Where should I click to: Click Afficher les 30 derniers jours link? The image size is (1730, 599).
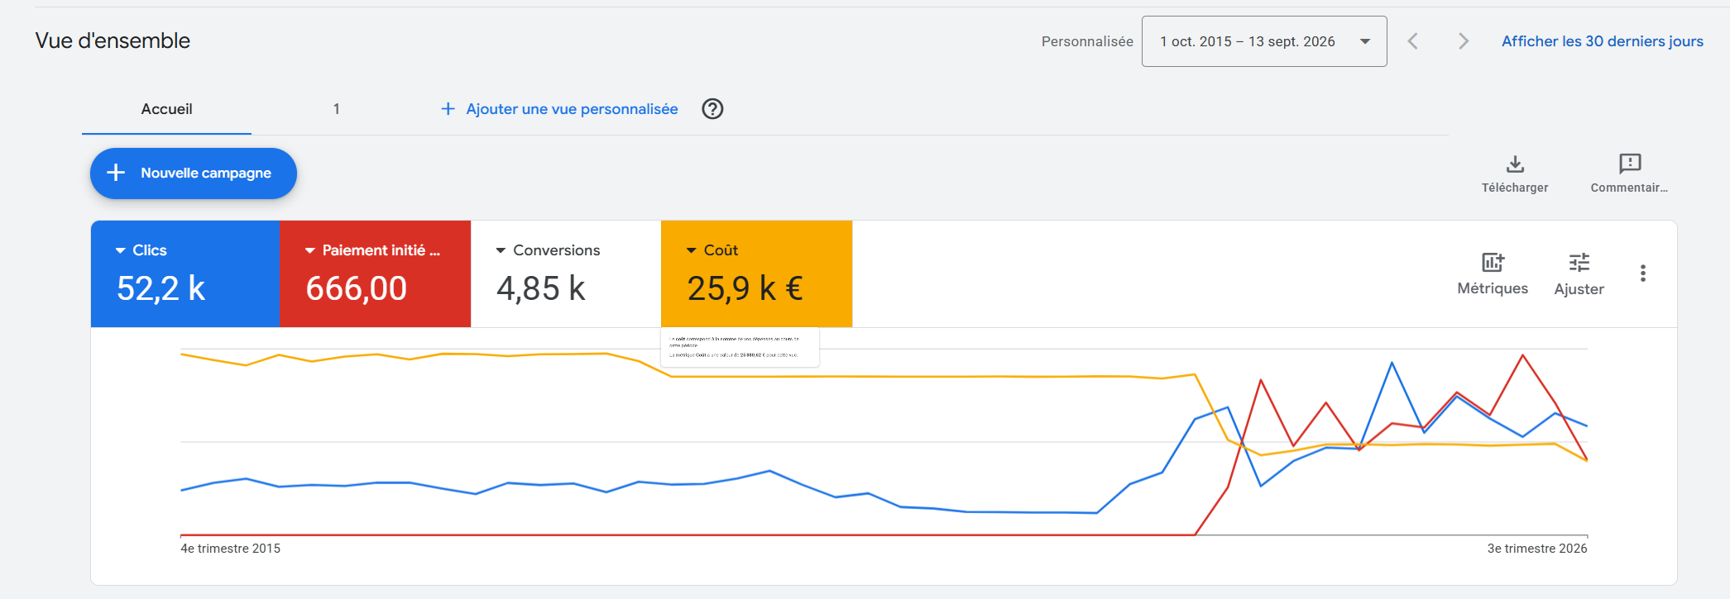1603,41
